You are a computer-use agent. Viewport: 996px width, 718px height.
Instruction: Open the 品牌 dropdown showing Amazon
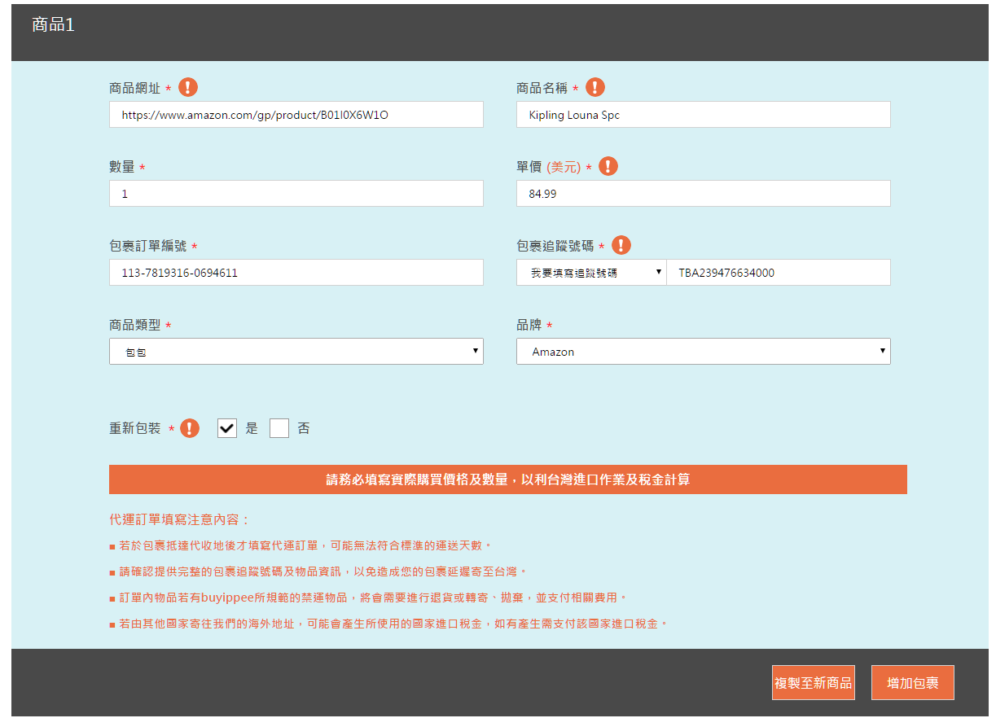point(704,351)
